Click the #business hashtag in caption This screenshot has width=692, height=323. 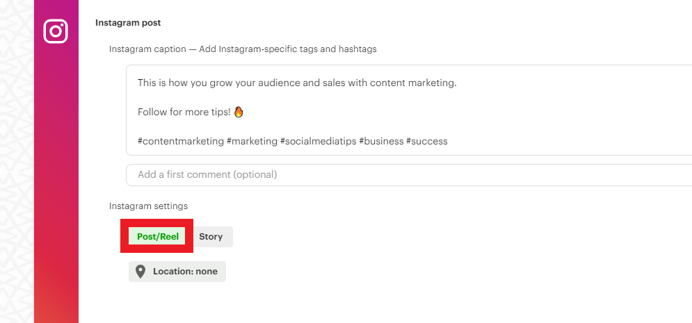point(381,142)
